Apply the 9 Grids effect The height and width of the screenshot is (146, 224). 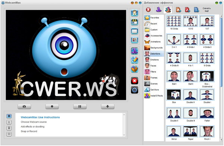coord(207,58)
